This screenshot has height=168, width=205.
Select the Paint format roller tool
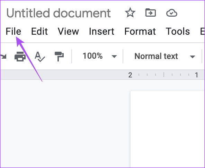point(59,57)
